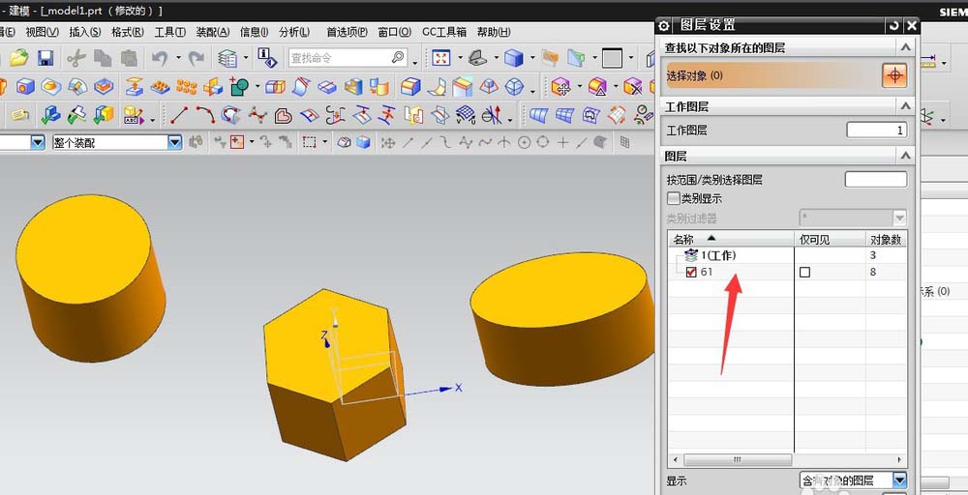The height and width of the screenshot is (495, 968).
Task: Select the shaded cube rendering style icon
Action: pyautogui.click(x=514, y=58)
